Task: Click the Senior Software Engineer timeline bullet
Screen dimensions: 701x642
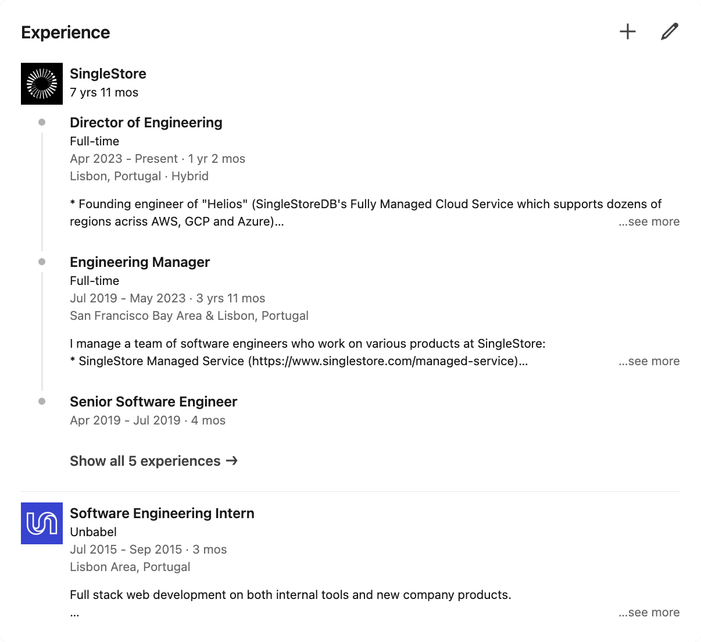Action: click(42, 401)
